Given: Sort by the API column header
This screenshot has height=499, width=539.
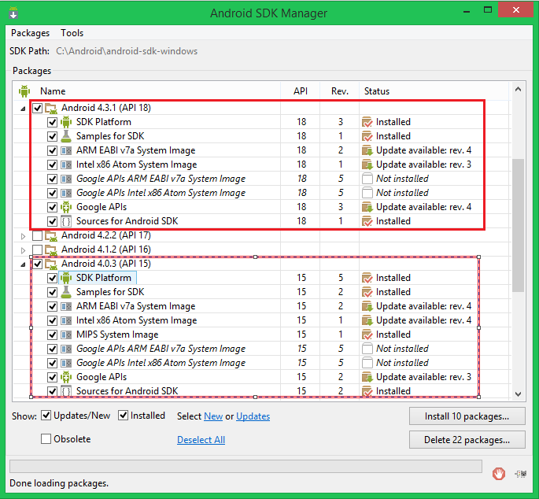Looking at the screenshot, I should (x=301, y=91).
